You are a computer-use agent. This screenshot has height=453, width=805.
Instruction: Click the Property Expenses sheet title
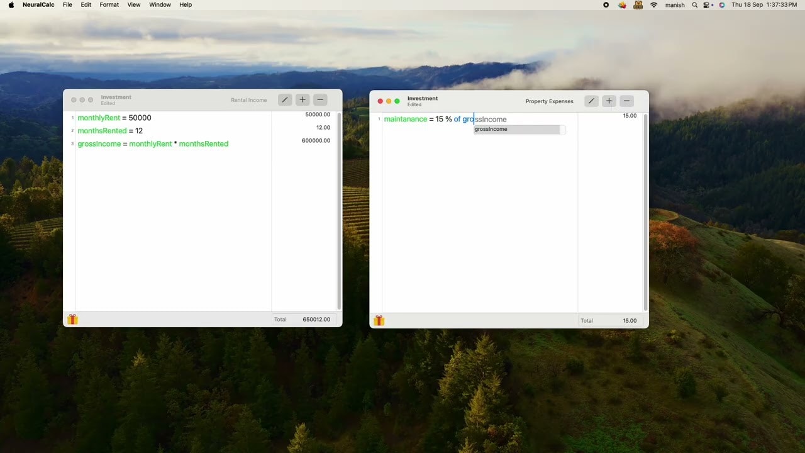point(550,101)
